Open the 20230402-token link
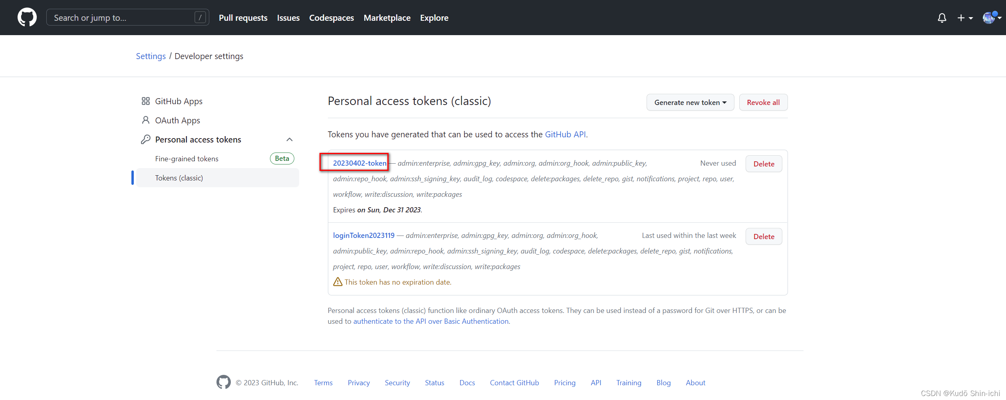 (x=360, y=163)
